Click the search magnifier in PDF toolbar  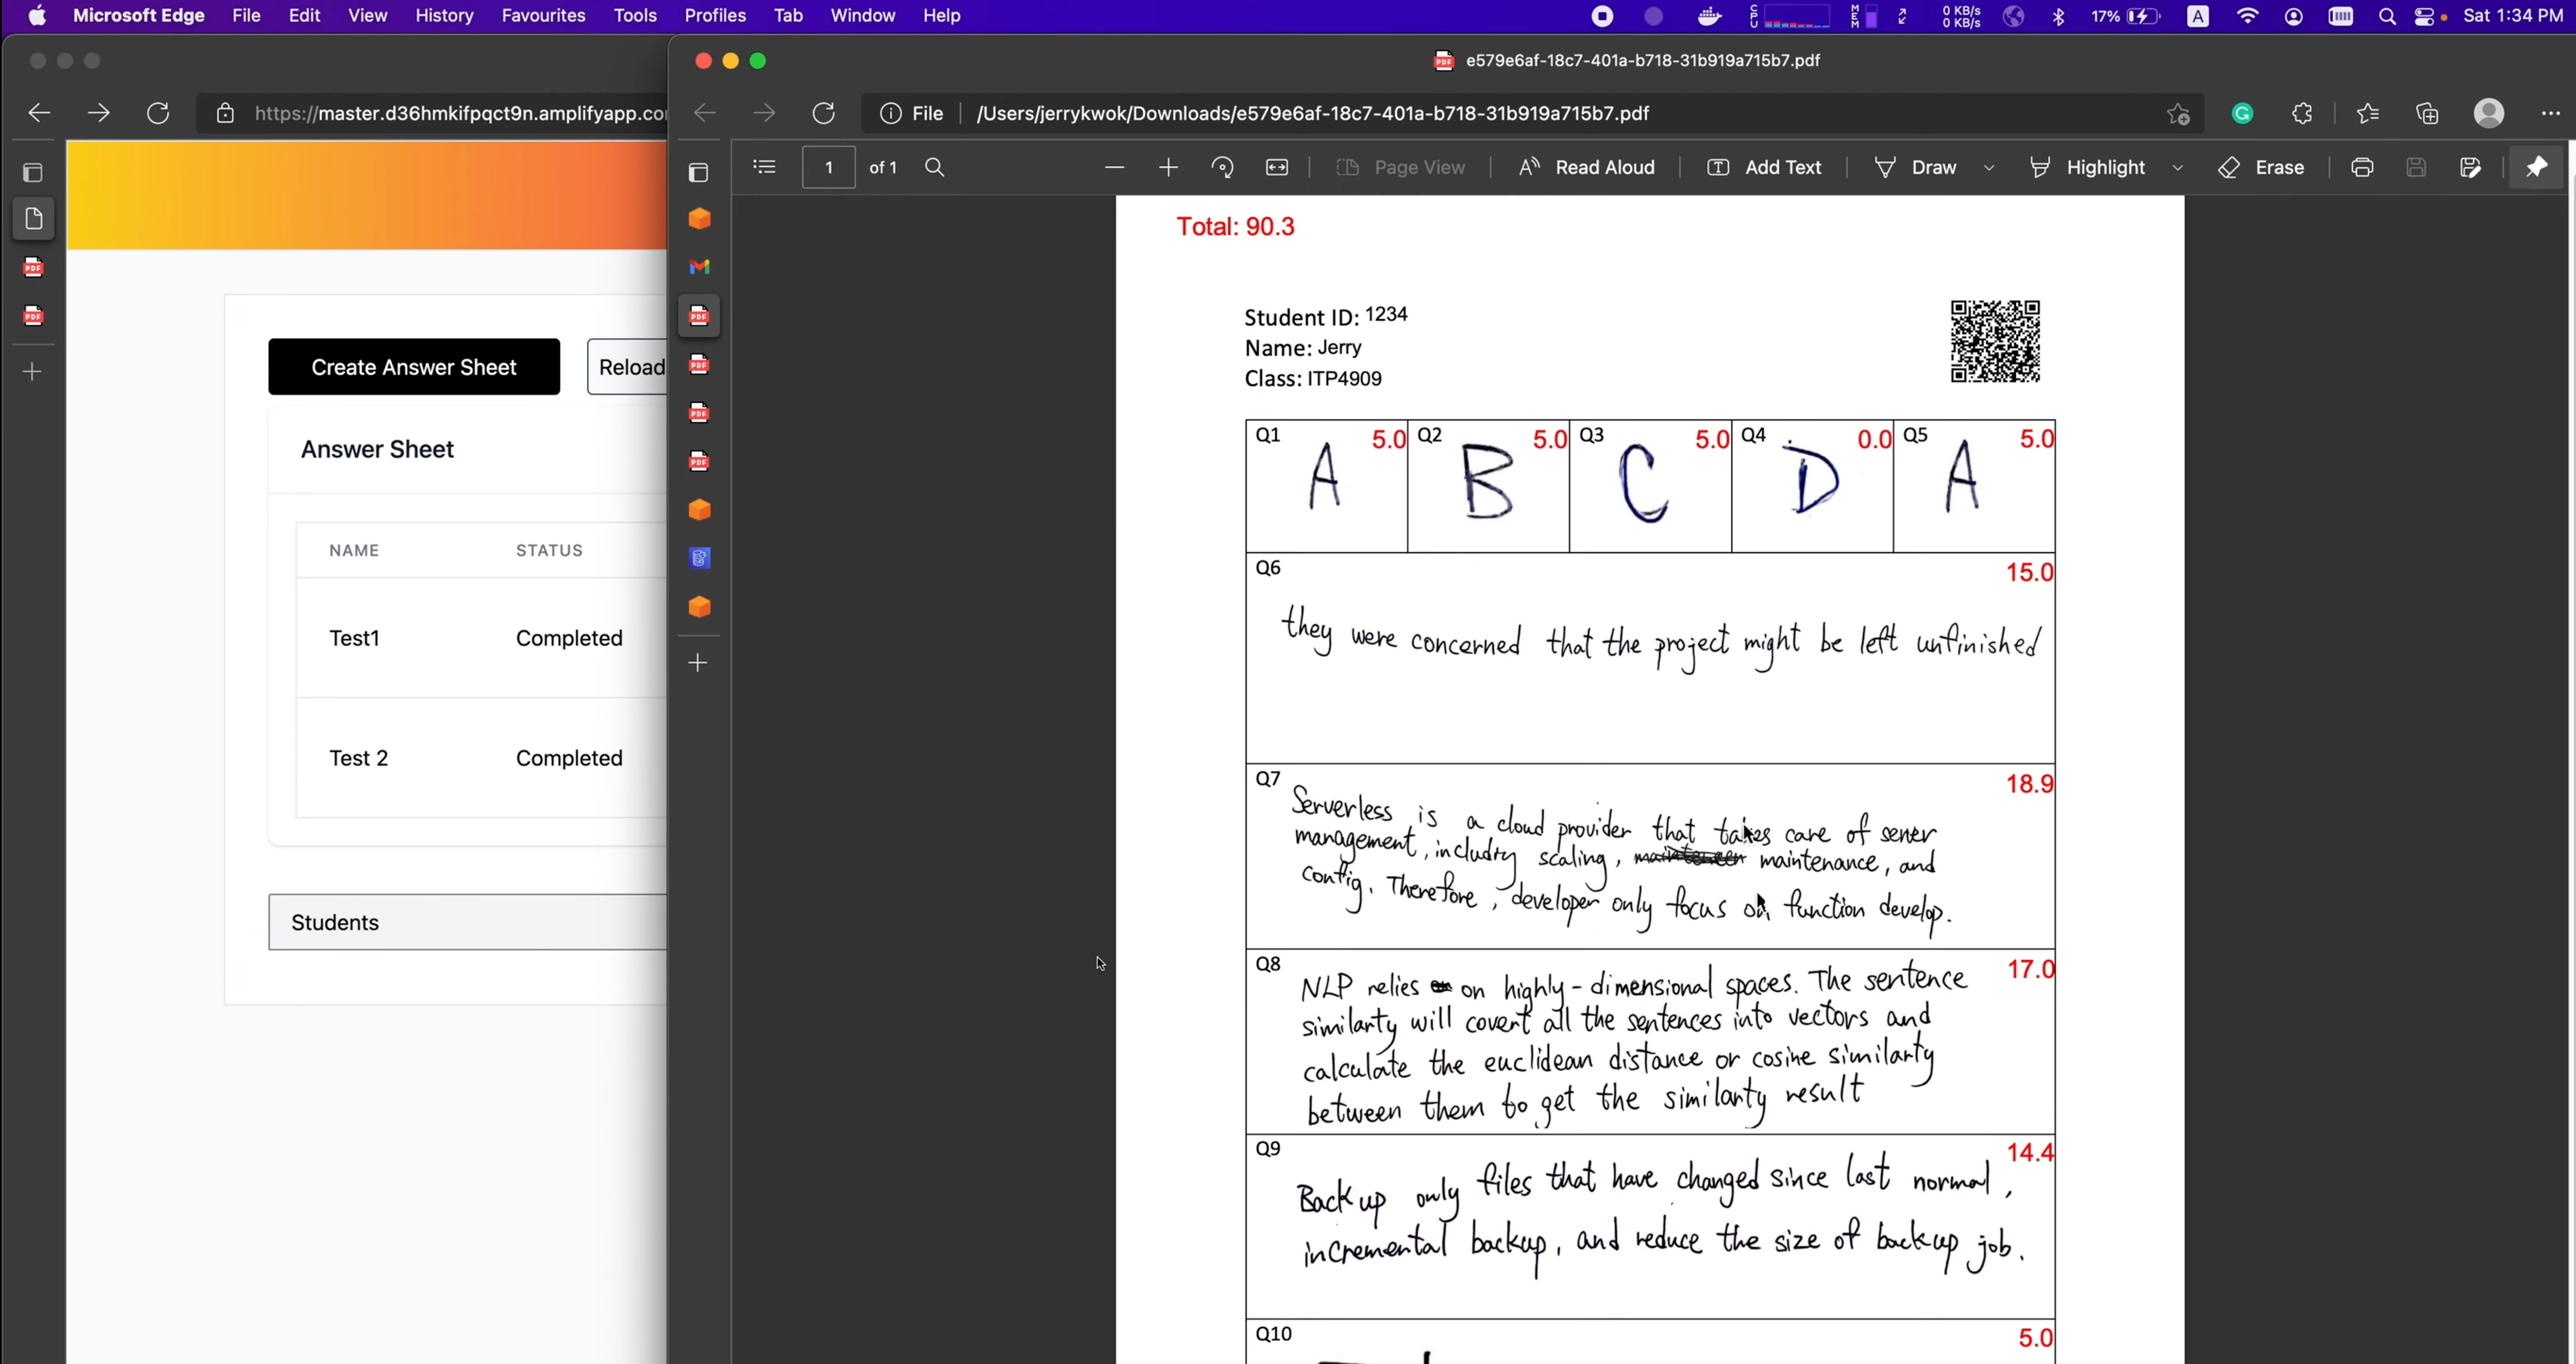934,167
